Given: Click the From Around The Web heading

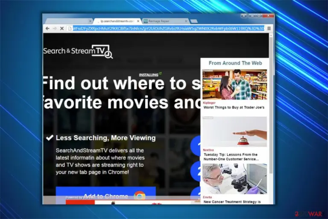Looking at the screenshot, I should [235, 63].
